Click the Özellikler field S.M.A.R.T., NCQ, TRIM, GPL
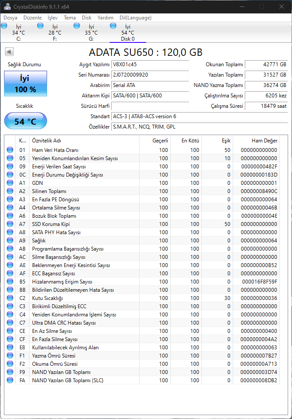The height and width of the screenshot is (419, 292). coord(199,127)
